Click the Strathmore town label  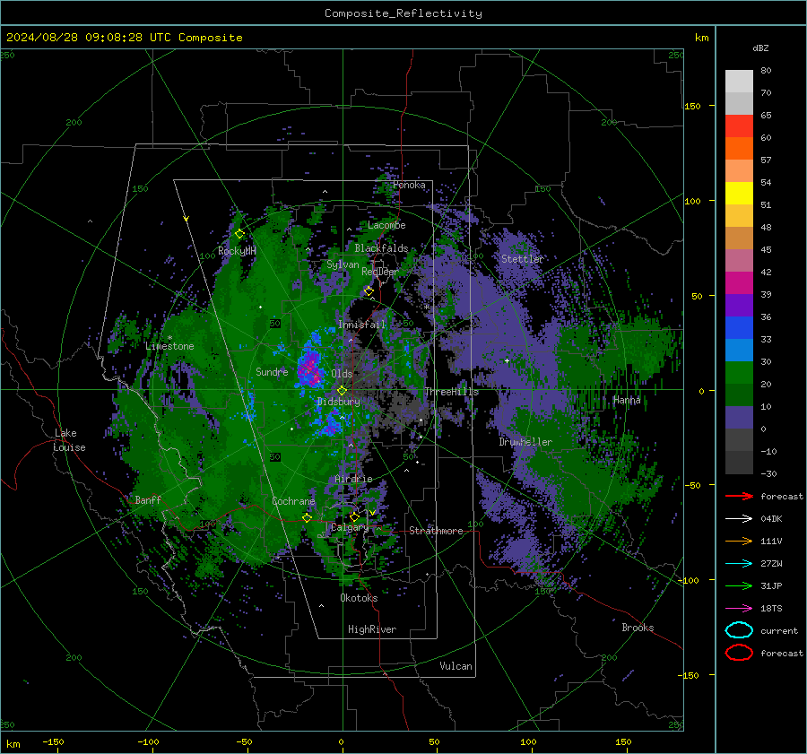coord(436,531)
